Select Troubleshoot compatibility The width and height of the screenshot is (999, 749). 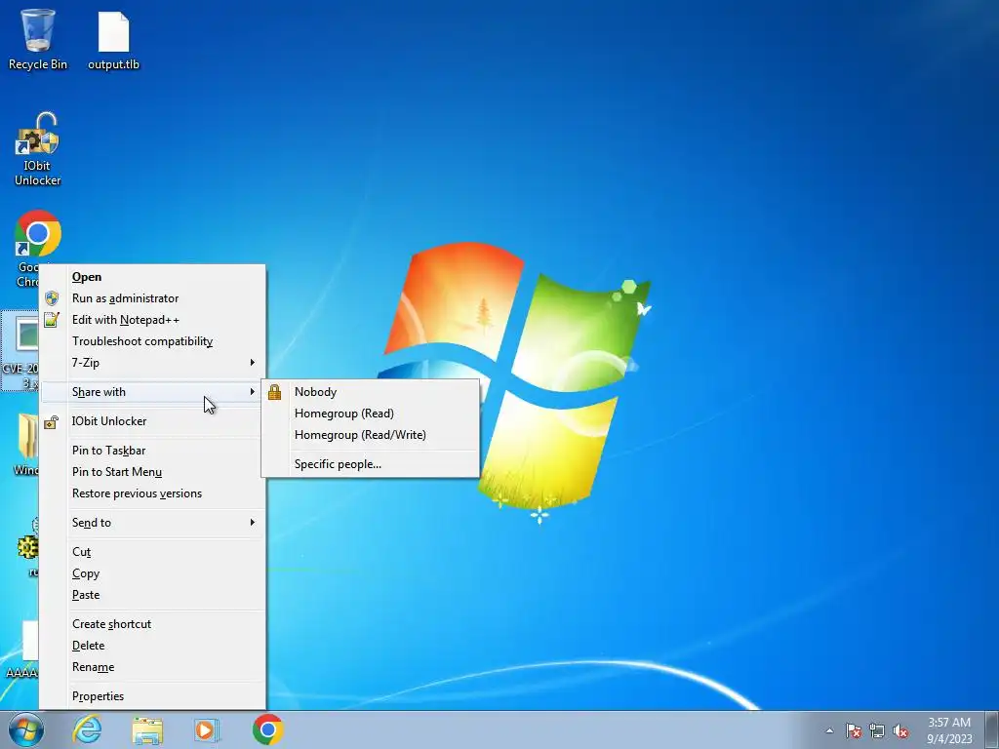pos(153,341)
